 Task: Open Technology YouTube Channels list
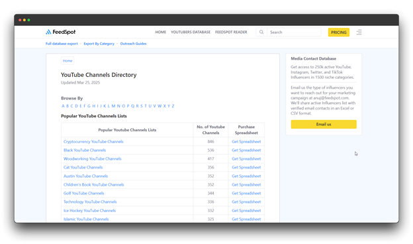click(x=90, y=202)
